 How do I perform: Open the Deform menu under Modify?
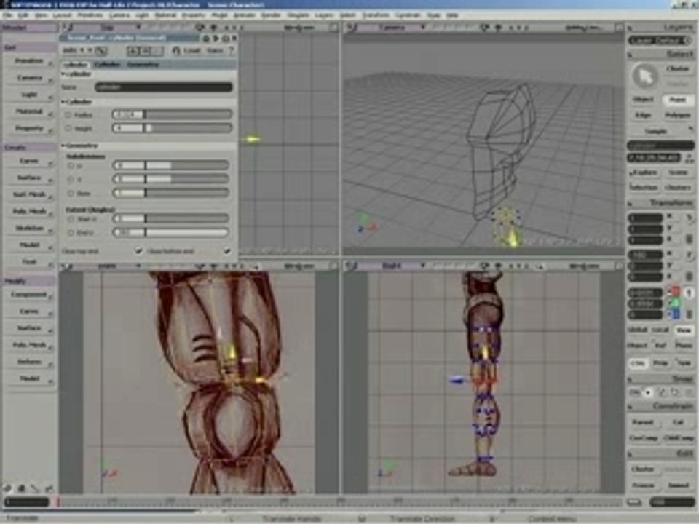(x=29, y=362)
